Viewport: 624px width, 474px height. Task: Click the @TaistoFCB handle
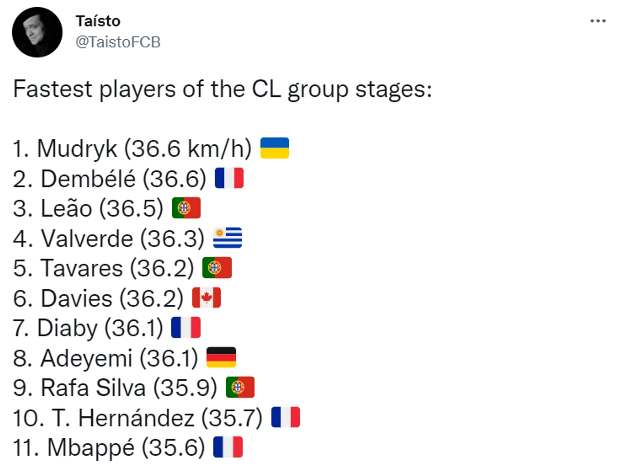(118, 42)
